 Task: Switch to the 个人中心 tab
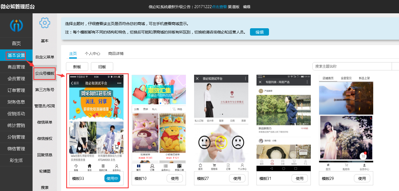93,54
